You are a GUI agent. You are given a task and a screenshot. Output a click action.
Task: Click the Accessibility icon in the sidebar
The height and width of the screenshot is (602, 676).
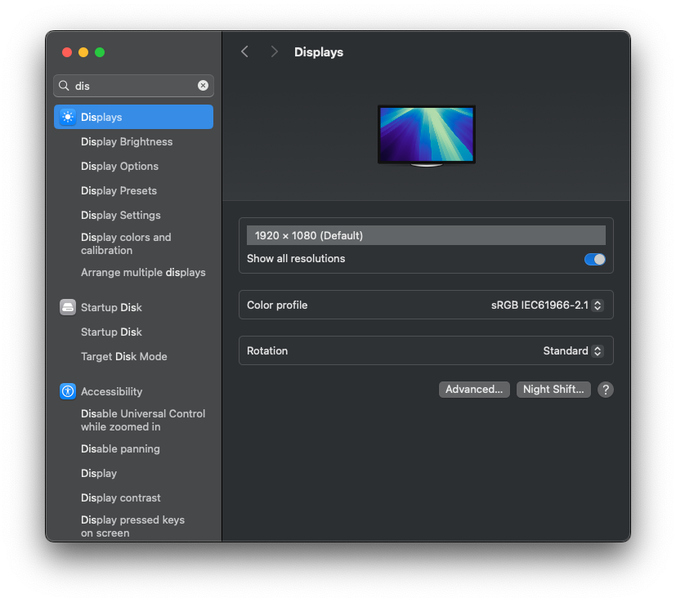point(68,391)
